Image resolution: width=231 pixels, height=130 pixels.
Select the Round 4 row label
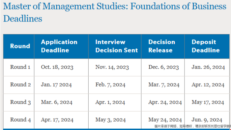pyautogui.click(x=20, y=120)
